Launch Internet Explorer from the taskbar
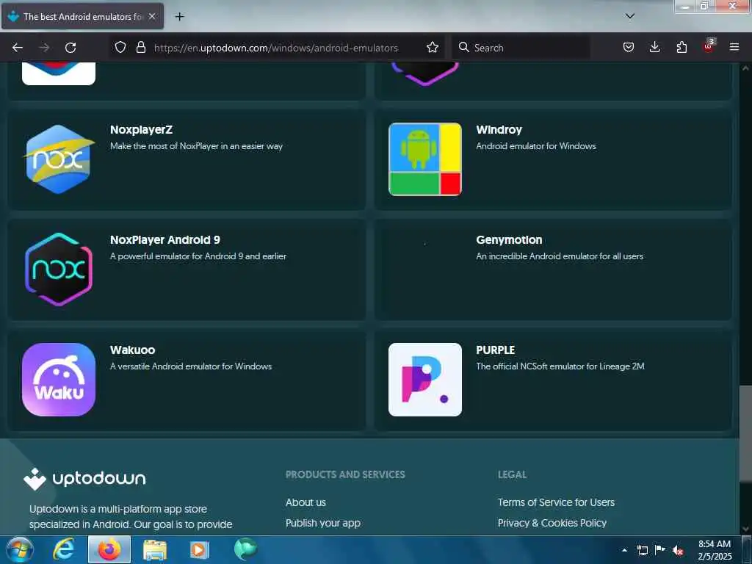752x564 pixels. click(64, 549)
